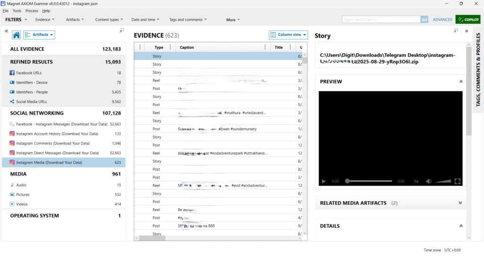484x256 pixels.
Task: Open the Evidence filter dropdown
Action: pos(45,20)
